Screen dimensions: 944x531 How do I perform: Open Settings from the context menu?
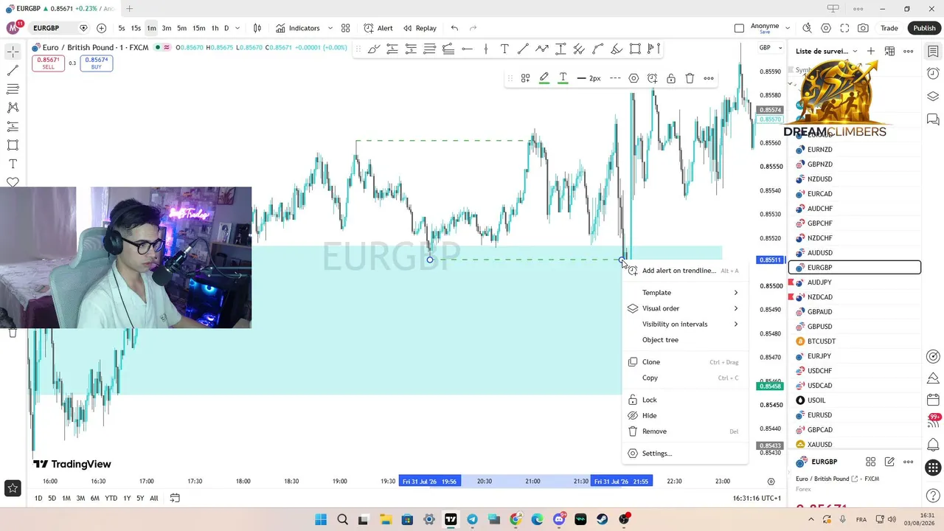(x=685, y=454)
